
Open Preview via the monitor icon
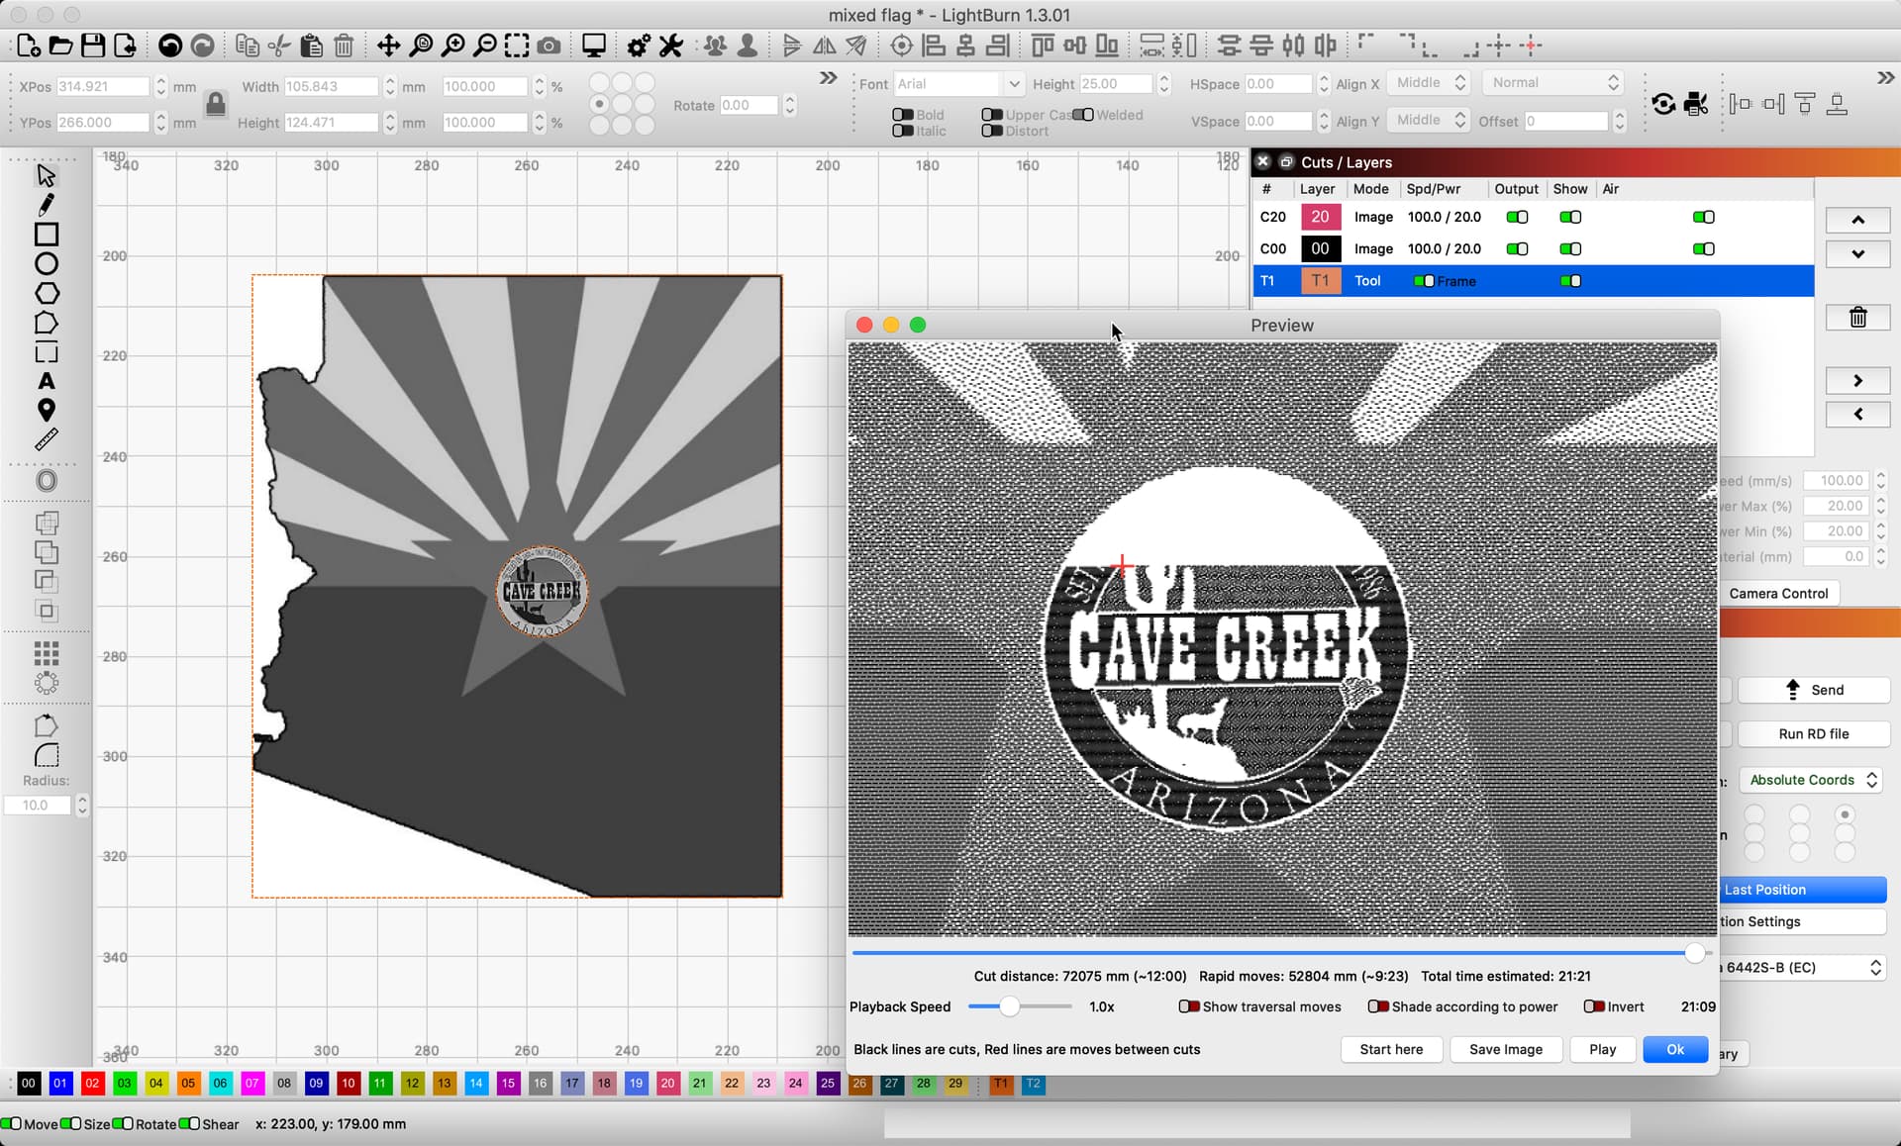click(x=594, y=46)
